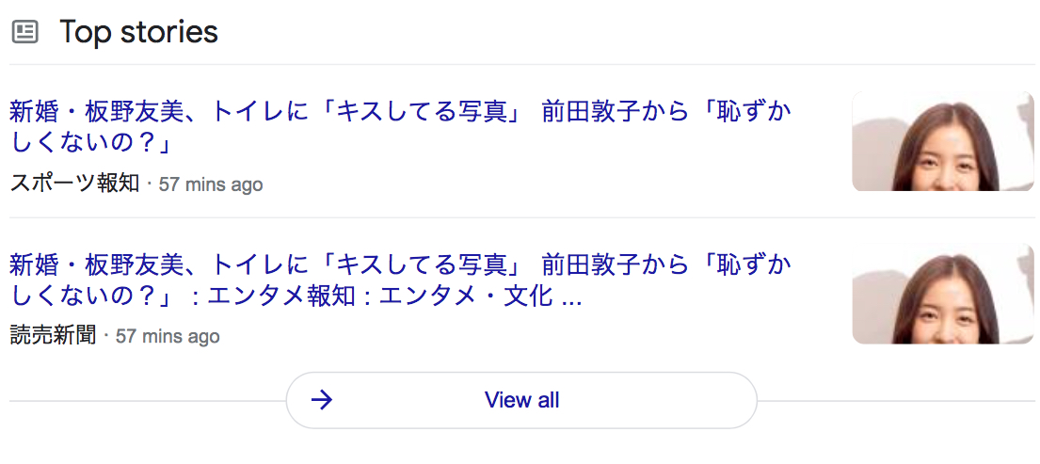Screen dimensions: 1040x464
Task: Click 57 mins ago beside 読売新聞
Action: point(168,337)
